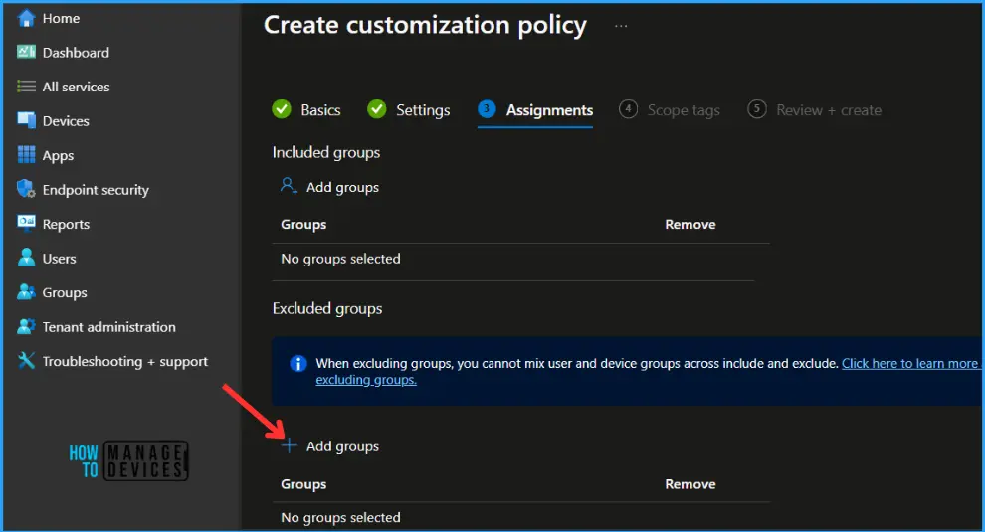985x532 pixels.
Task: Click the person icon for included Add groups
Action: 289,187
